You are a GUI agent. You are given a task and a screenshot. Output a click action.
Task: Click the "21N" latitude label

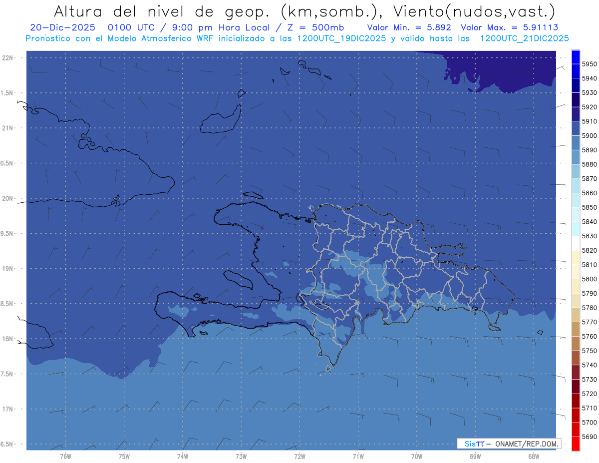tap(7, 128)
